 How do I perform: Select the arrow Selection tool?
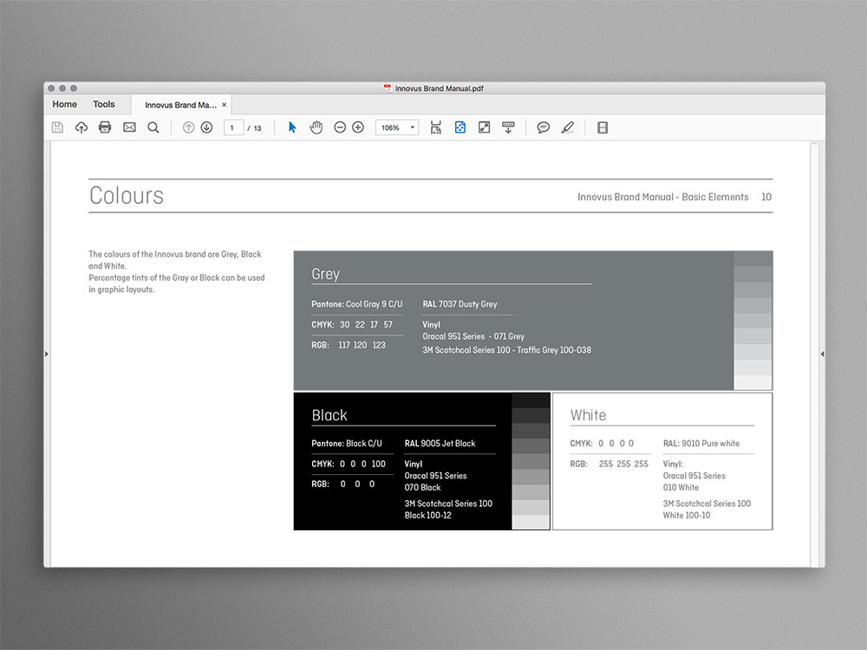[x=292, y=127]
